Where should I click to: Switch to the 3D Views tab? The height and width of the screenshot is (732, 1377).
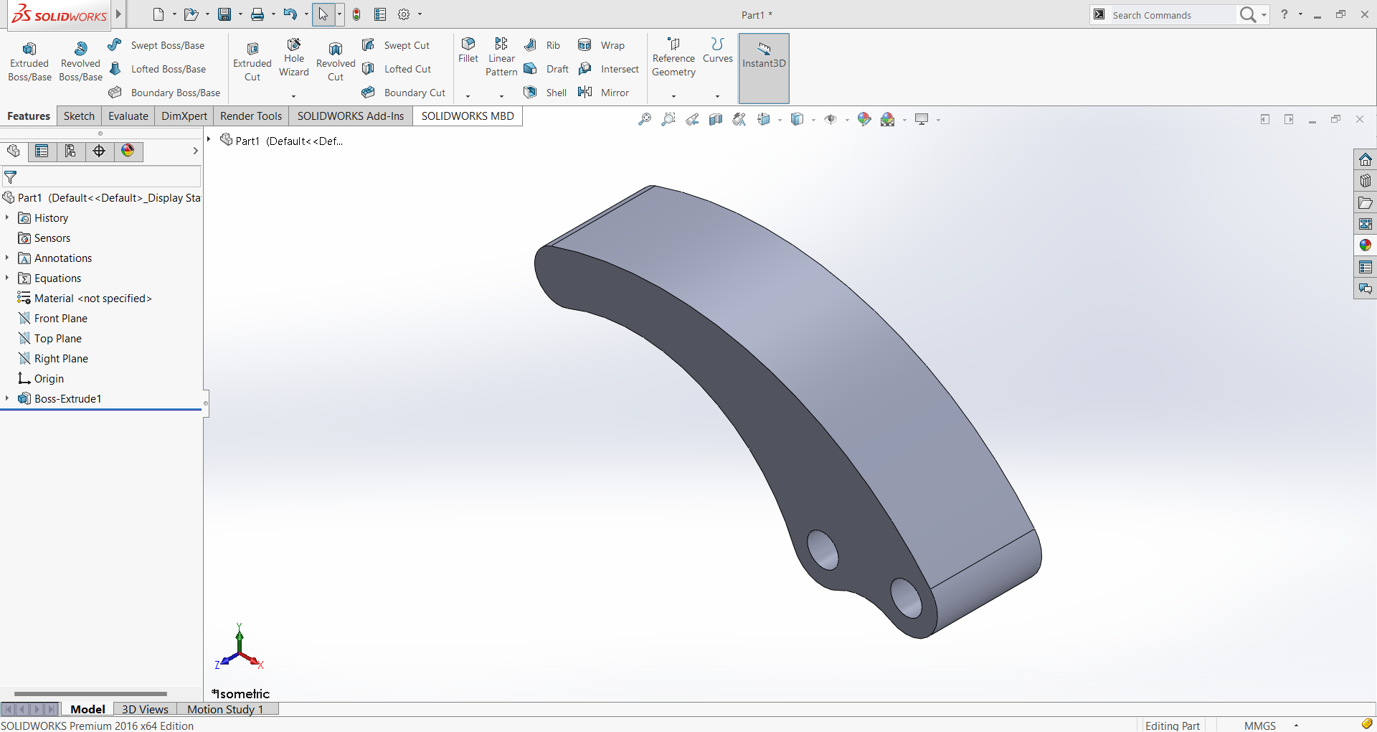tap(145, 709)
